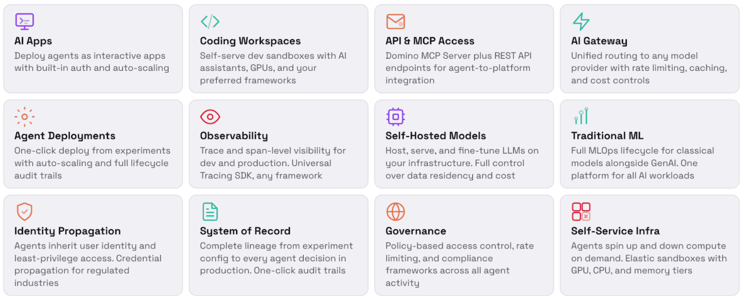Select the AI Gateway card title
Image resolution: width=744 pixels, height=299 pixels.
[599, 41]
